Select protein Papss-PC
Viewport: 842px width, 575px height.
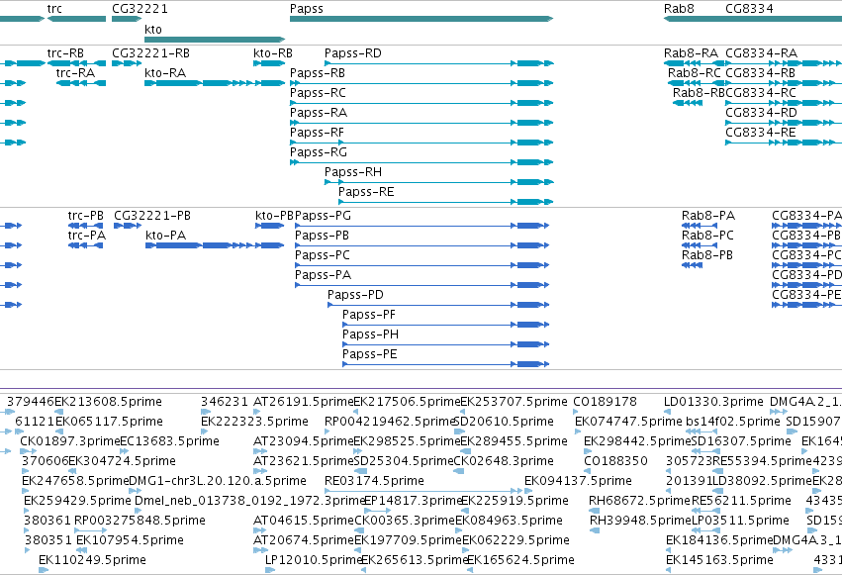(x=422, y=266)
